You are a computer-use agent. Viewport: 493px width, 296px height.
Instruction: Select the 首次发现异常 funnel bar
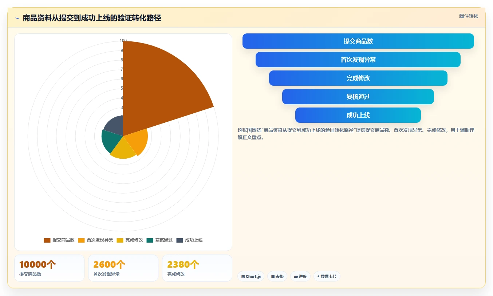tap(358, 60)
